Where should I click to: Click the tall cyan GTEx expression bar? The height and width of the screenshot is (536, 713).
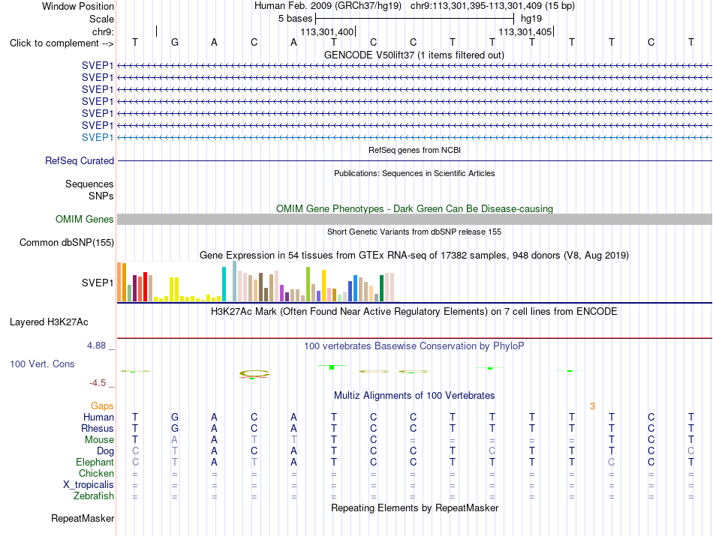click(224, 284)
